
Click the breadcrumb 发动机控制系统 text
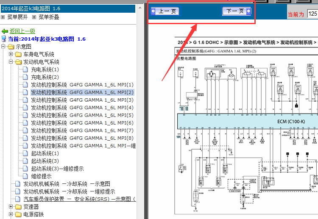296,42
